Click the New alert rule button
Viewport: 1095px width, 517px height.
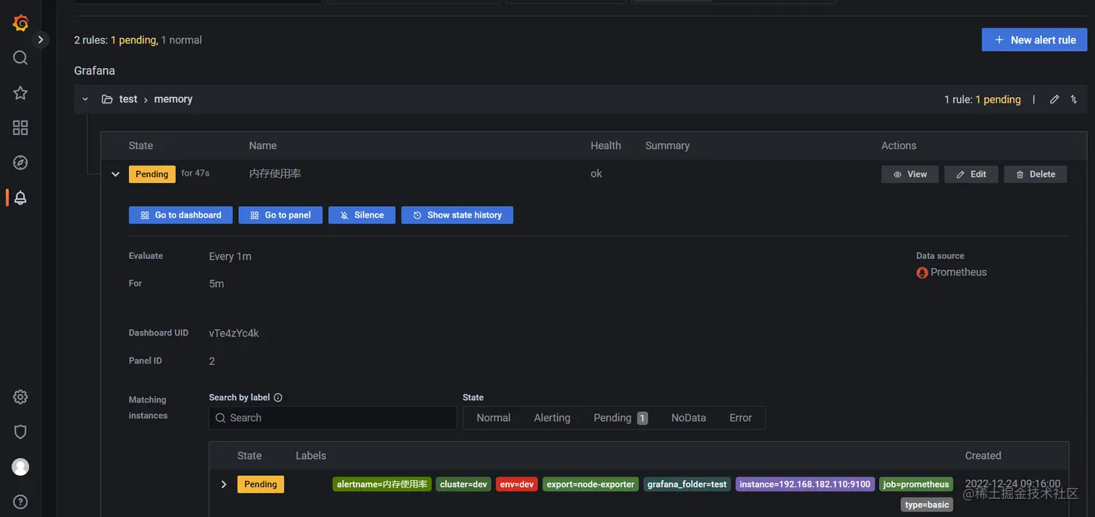pos(1033,39)
